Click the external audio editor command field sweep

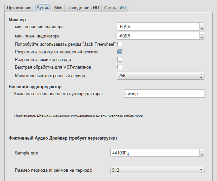164,93
